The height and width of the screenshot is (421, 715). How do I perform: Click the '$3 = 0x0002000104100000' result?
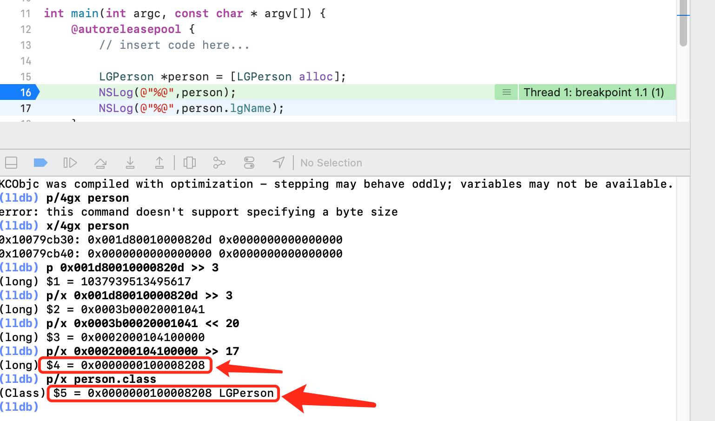click(126, 337)
